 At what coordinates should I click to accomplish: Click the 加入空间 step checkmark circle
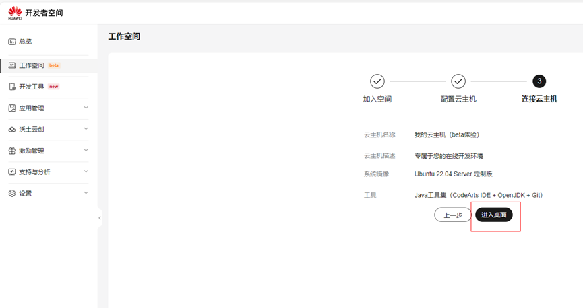coord(377,81)
